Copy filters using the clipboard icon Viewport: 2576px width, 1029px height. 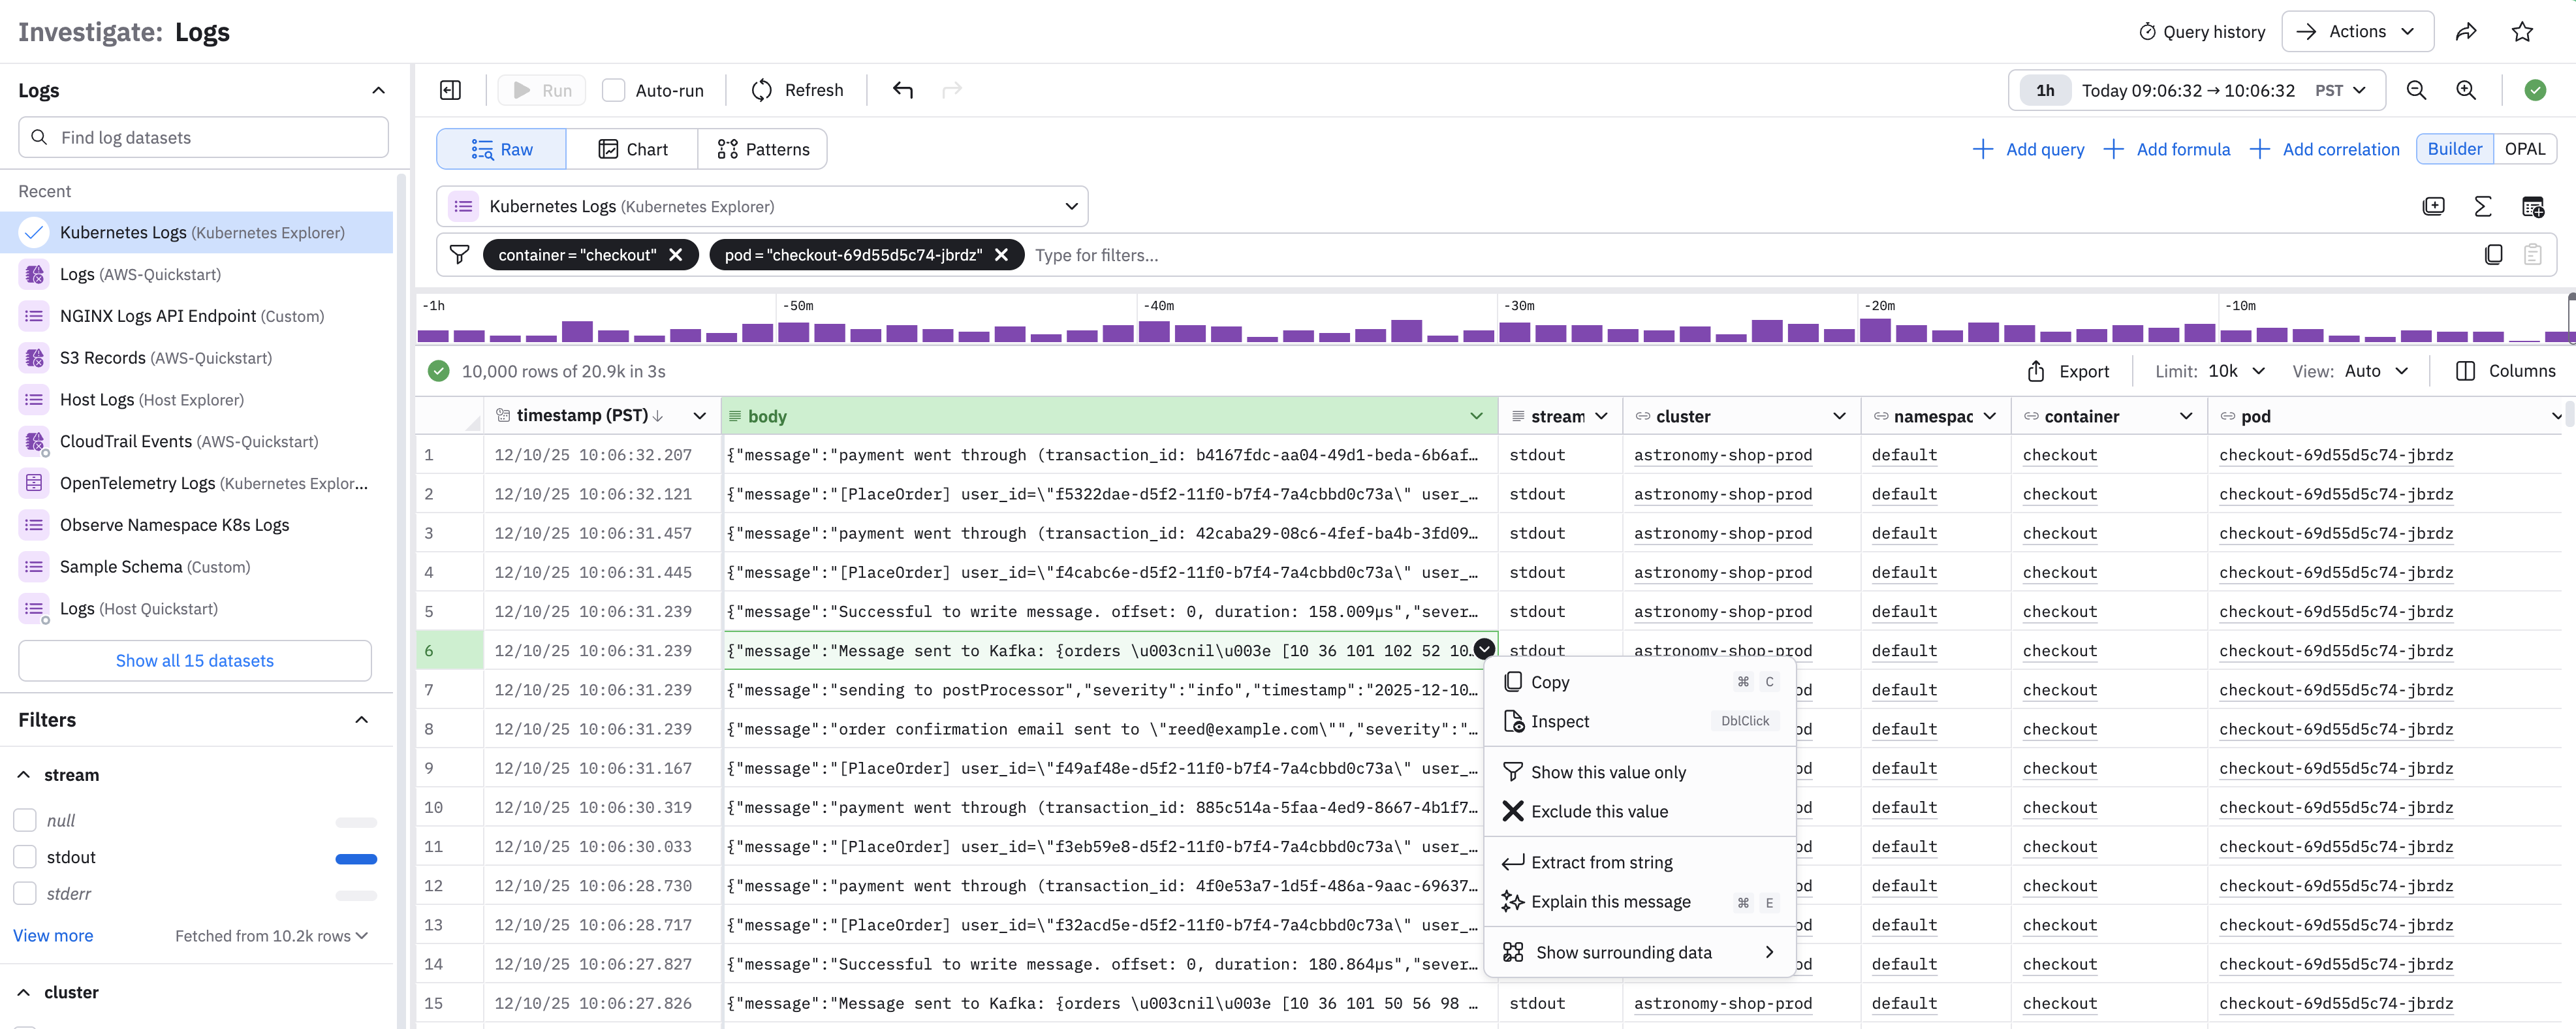point(2493,255)
